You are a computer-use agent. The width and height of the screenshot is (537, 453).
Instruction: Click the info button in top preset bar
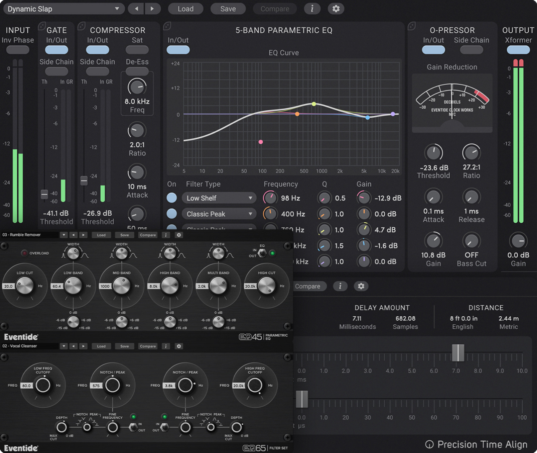(312, 9)
